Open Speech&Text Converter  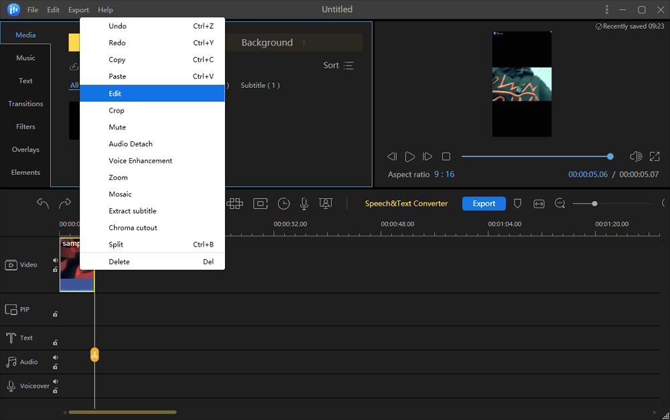(x=406, y=204)
